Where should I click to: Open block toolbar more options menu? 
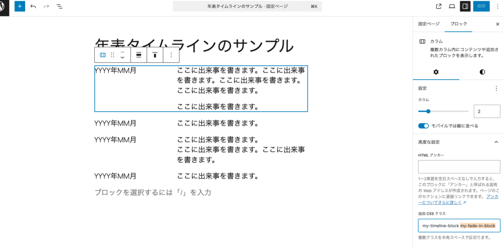pyautogui.click(x=171, y=55)
